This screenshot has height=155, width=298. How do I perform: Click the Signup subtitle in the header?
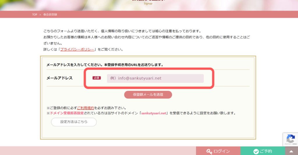(x=148, y=3)
